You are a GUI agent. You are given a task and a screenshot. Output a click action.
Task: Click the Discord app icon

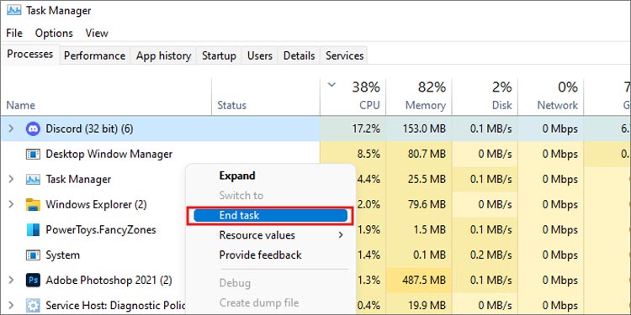point(33,129)
